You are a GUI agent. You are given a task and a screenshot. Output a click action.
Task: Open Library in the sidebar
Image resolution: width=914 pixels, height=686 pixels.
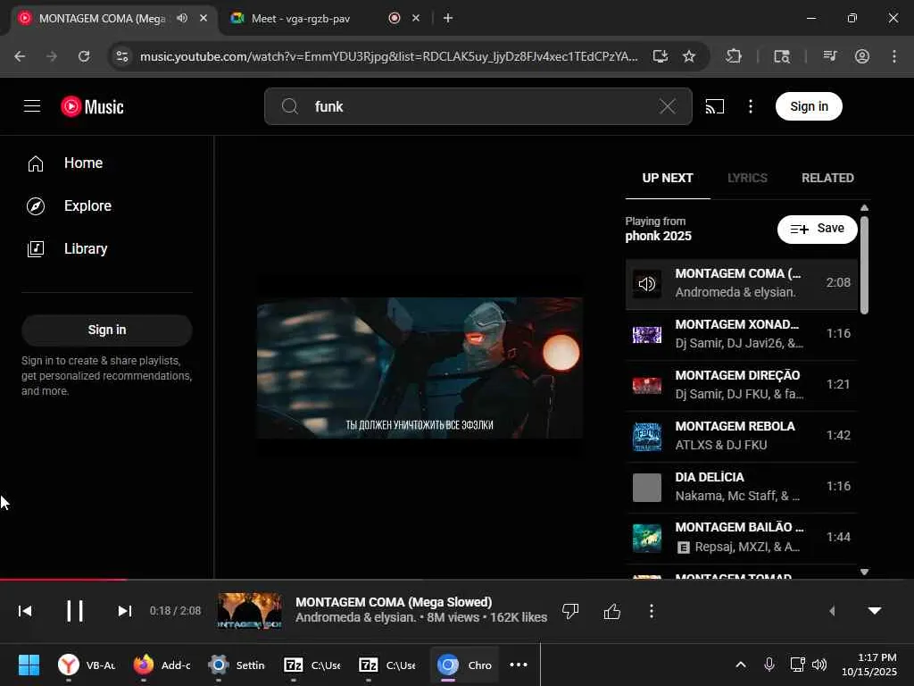pos(107,249)
